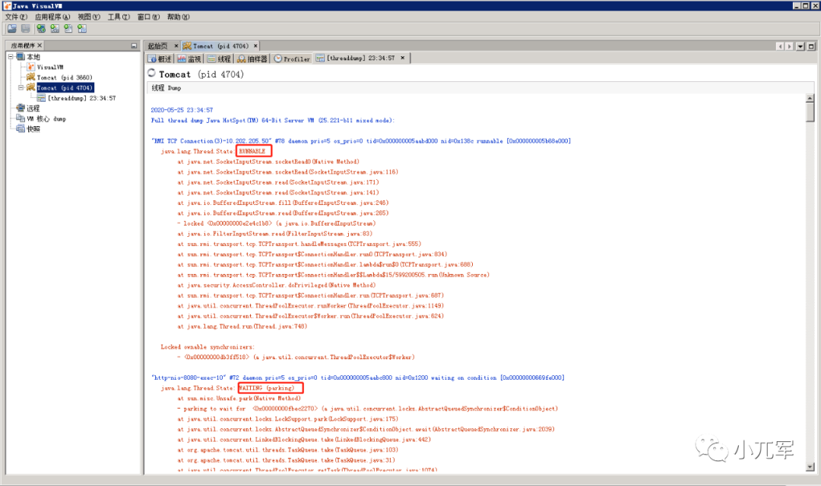821x486 pixels.
Task: Open the 工具 menu
Action: [119, 17]
